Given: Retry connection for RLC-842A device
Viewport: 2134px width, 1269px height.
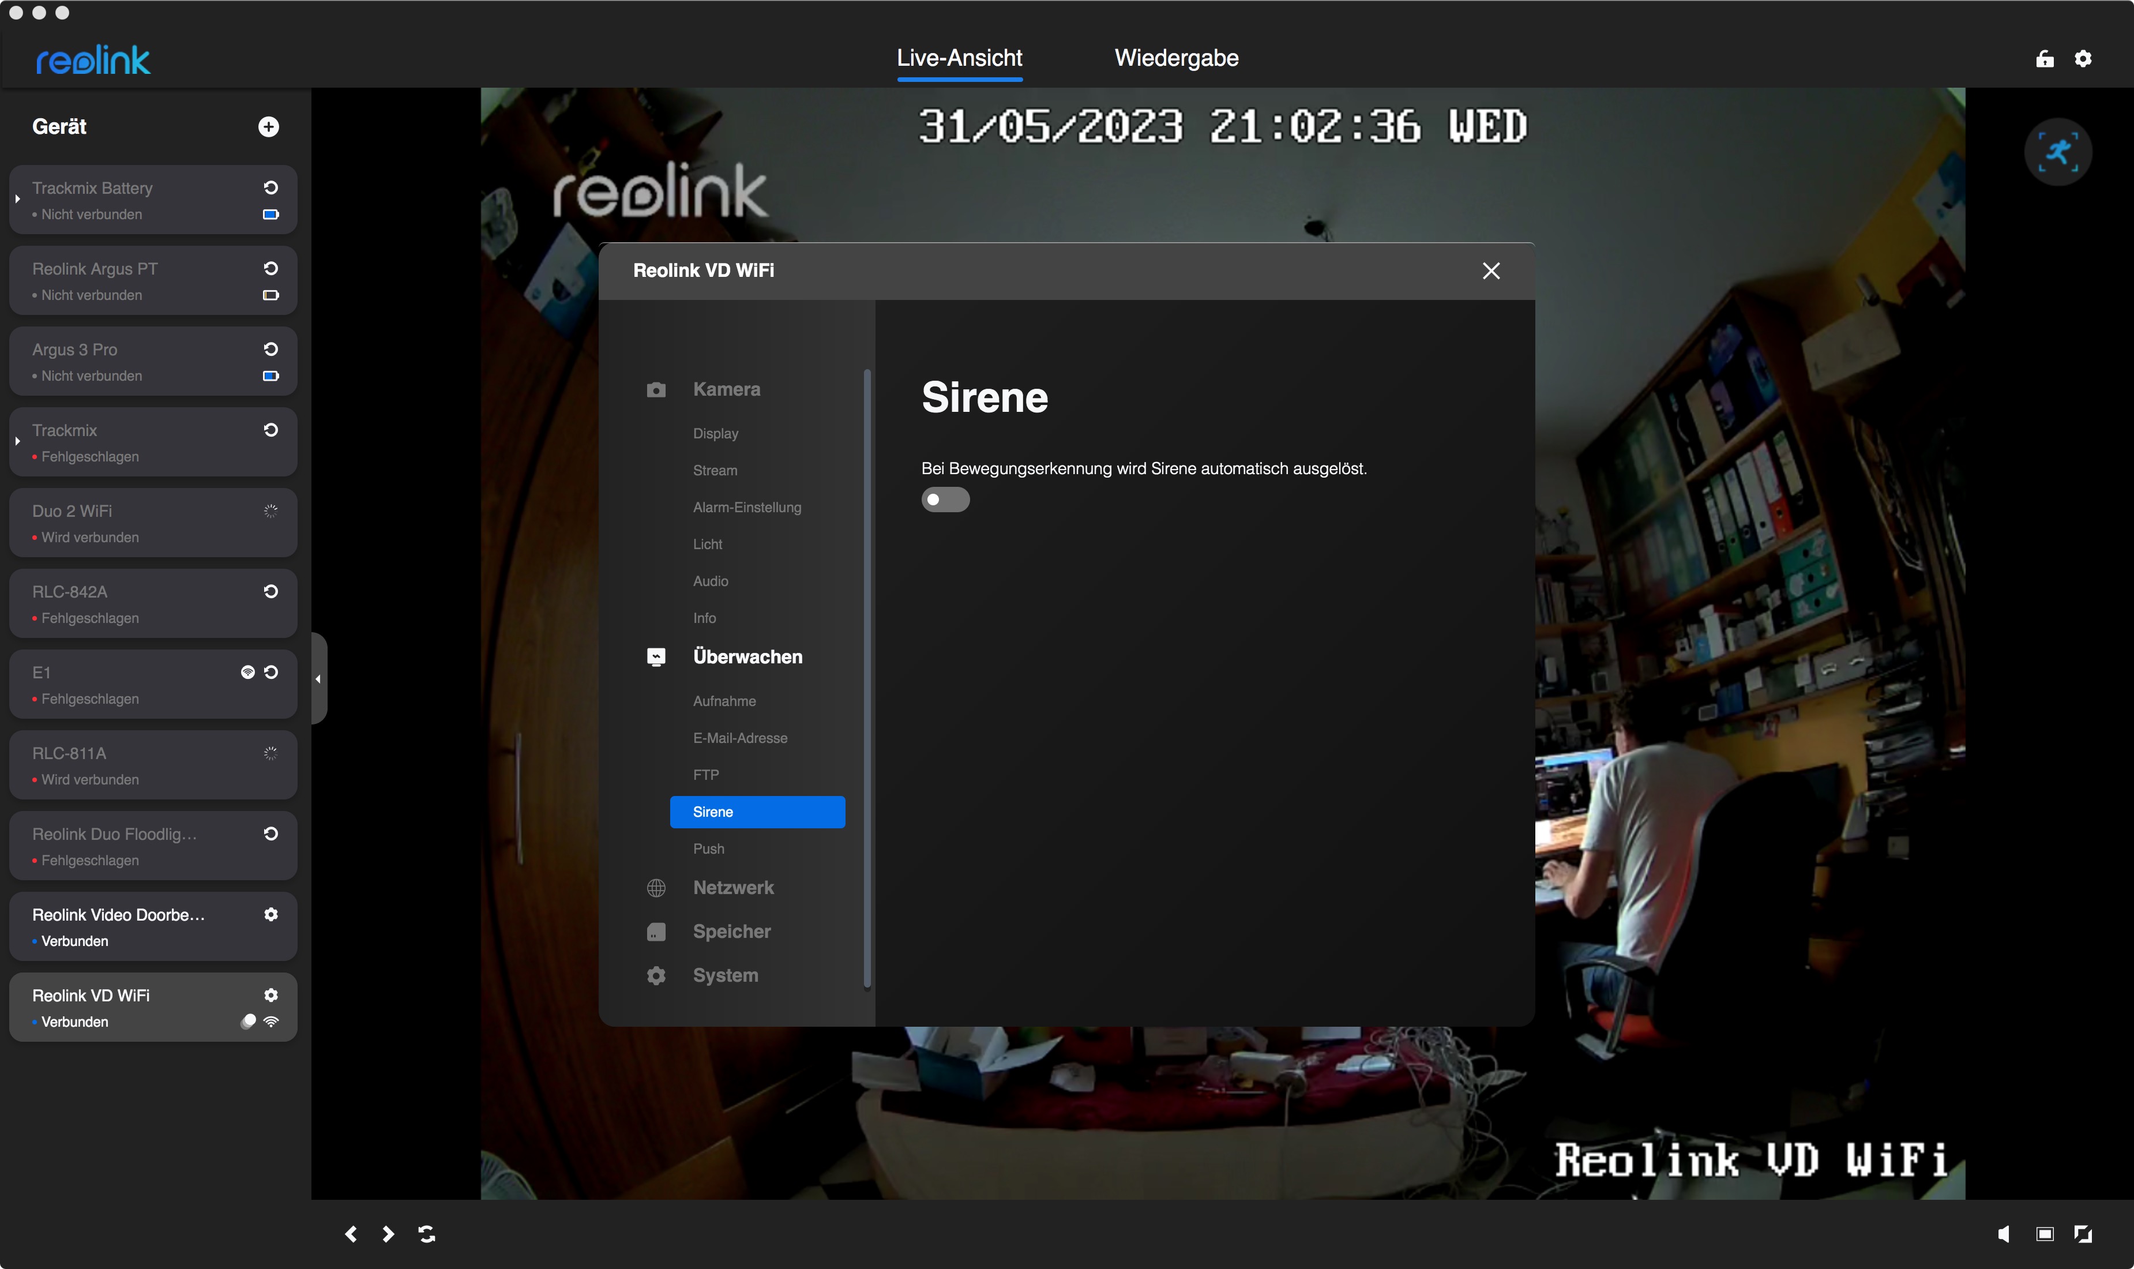Looking at the screenshot, I should pos(271,591).
